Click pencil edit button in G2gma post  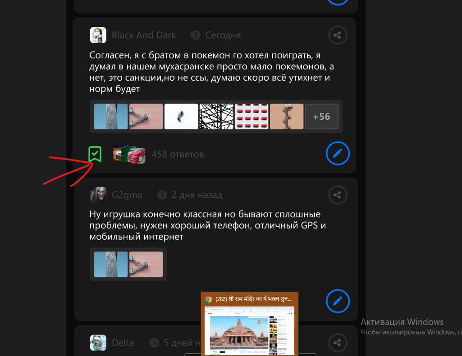[x=338, y=301]
